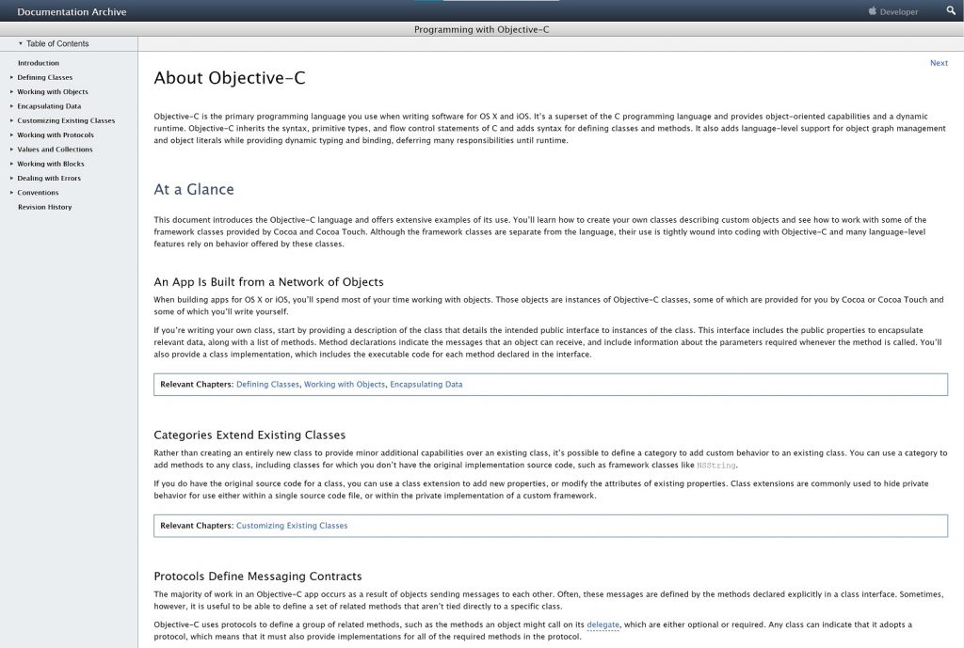Click An App Is Built heading
Viewport: 964px width, 648px height.
(x=268, y=282)
